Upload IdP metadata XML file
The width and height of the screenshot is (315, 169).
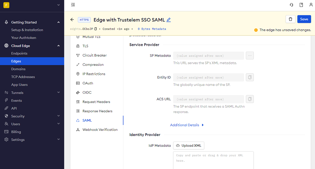(x=189, y=145)
